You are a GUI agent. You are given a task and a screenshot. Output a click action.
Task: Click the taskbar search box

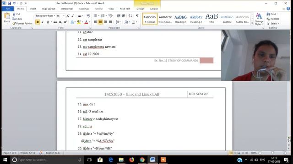[47, 160]
